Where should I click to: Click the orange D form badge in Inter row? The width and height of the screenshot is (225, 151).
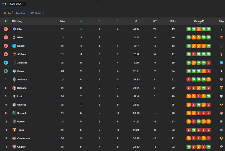(x=199, y=29)
